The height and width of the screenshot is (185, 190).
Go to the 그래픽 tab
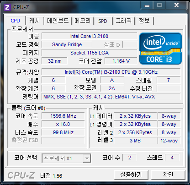[x=123, y=21]
